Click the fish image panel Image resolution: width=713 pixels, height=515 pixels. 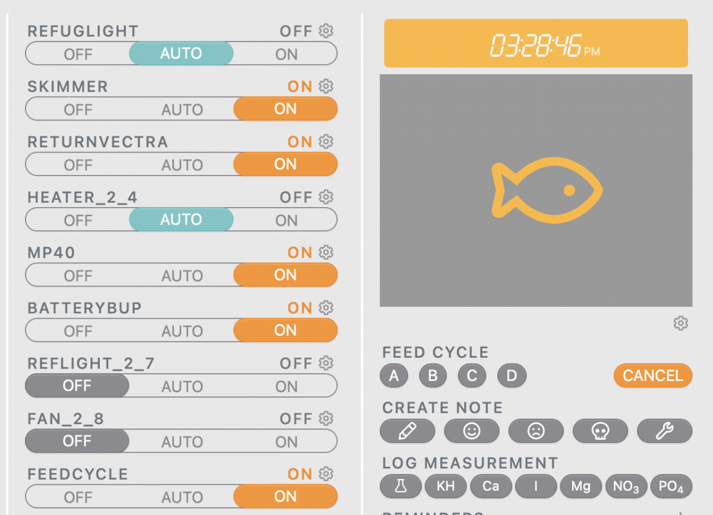tap(535, 190)
